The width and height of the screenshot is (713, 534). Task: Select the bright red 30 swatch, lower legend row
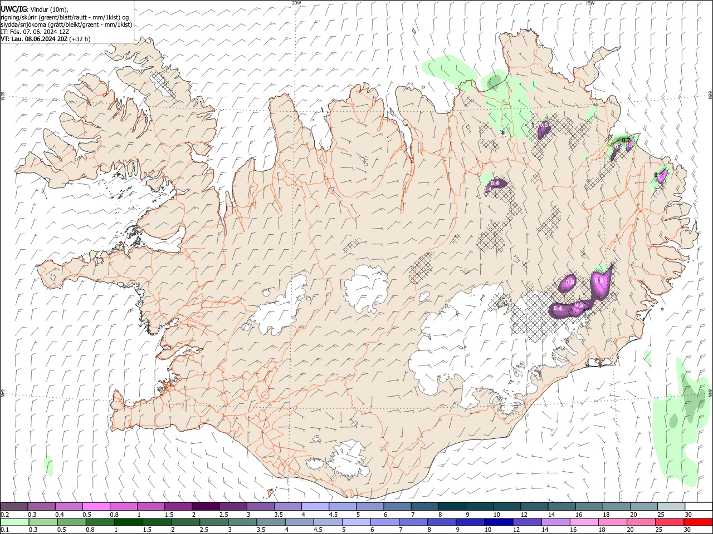pyautogui.click(x=699, y=522)
